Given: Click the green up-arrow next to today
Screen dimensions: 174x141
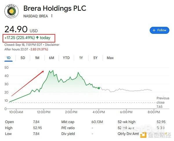Looking at the screenshot, I should (x=37, y=38).
